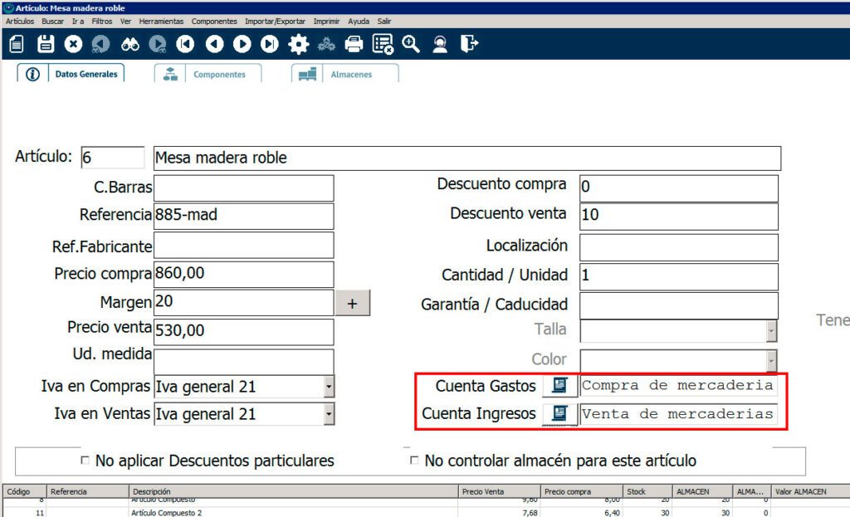Expand the Iva en Ventas dropdown
Image resolution: width=850 pixels, height=517 pixels.
[x=329, y=414]
